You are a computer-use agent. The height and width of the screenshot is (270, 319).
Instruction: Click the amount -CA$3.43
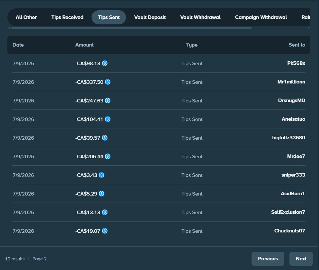(x=86, y=175)
